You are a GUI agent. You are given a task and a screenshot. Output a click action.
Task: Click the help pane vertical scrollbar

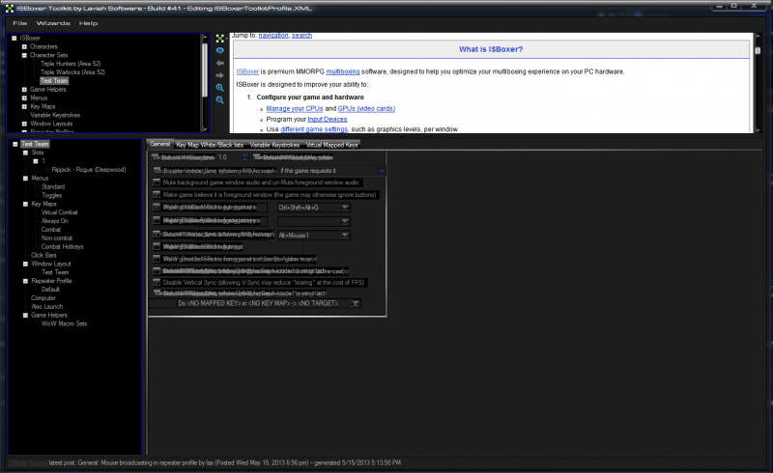pyautogui.click(x=758, y=83)
